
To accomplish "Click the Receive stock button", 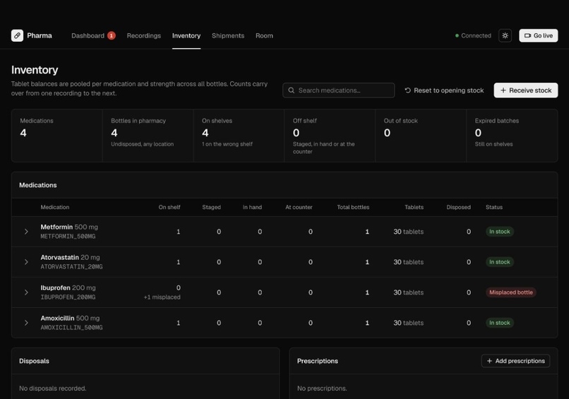I will coord(526,90).
